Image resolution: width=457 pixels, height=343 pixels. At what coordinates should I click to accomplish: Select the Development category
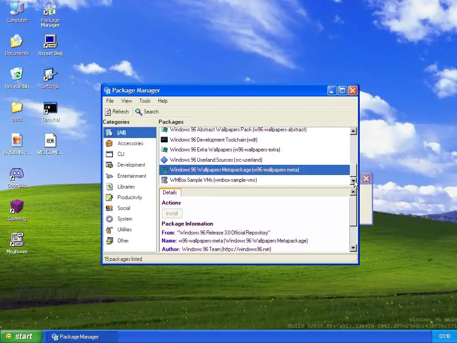pyautogui.click(x=130, y=165)
